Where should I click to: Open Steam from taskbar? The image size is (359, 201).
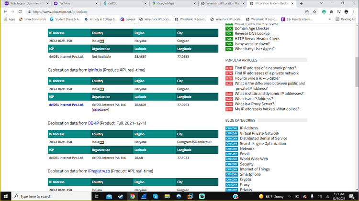pos(121,196)
